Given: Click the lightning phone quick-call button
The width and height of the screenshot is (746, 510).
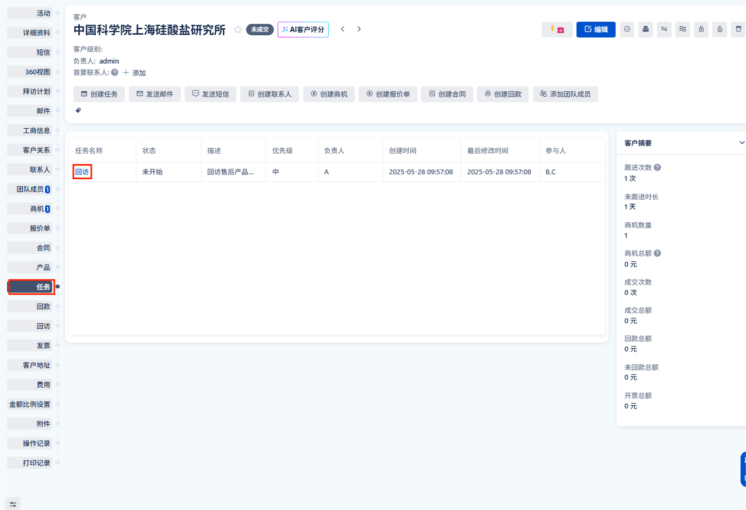Looking at the screenshot, I should click(x=557, y=29).
